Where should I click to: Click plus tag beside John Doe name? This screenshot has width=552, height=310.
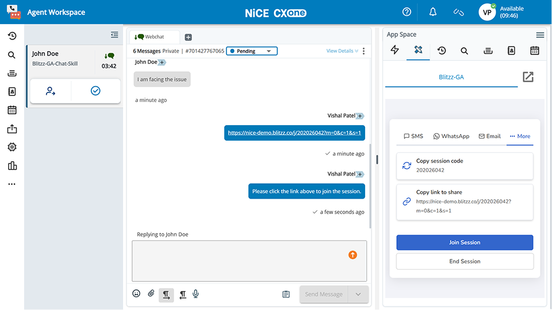point(162,62)
